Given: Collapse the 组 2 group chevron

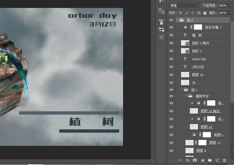Looking at the screenshot, I should tap(177, 20).
